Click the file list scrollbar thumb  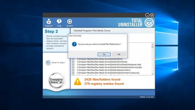tap(152, 47)
